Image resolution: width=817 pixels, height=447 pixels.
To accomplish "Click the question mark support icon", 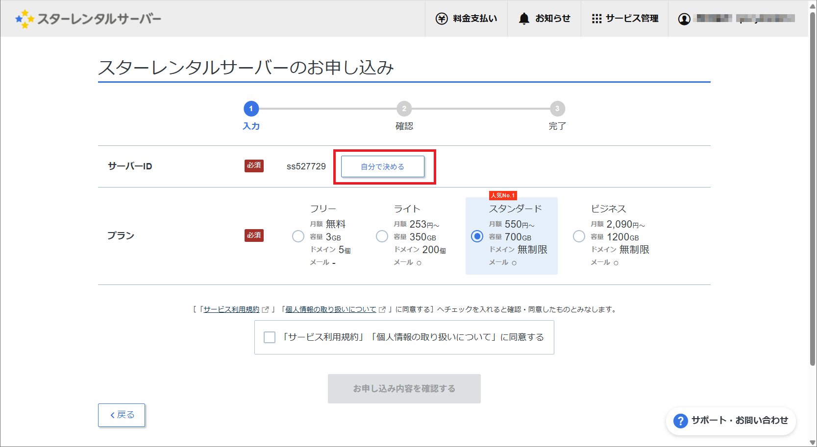I will (680, 421).
